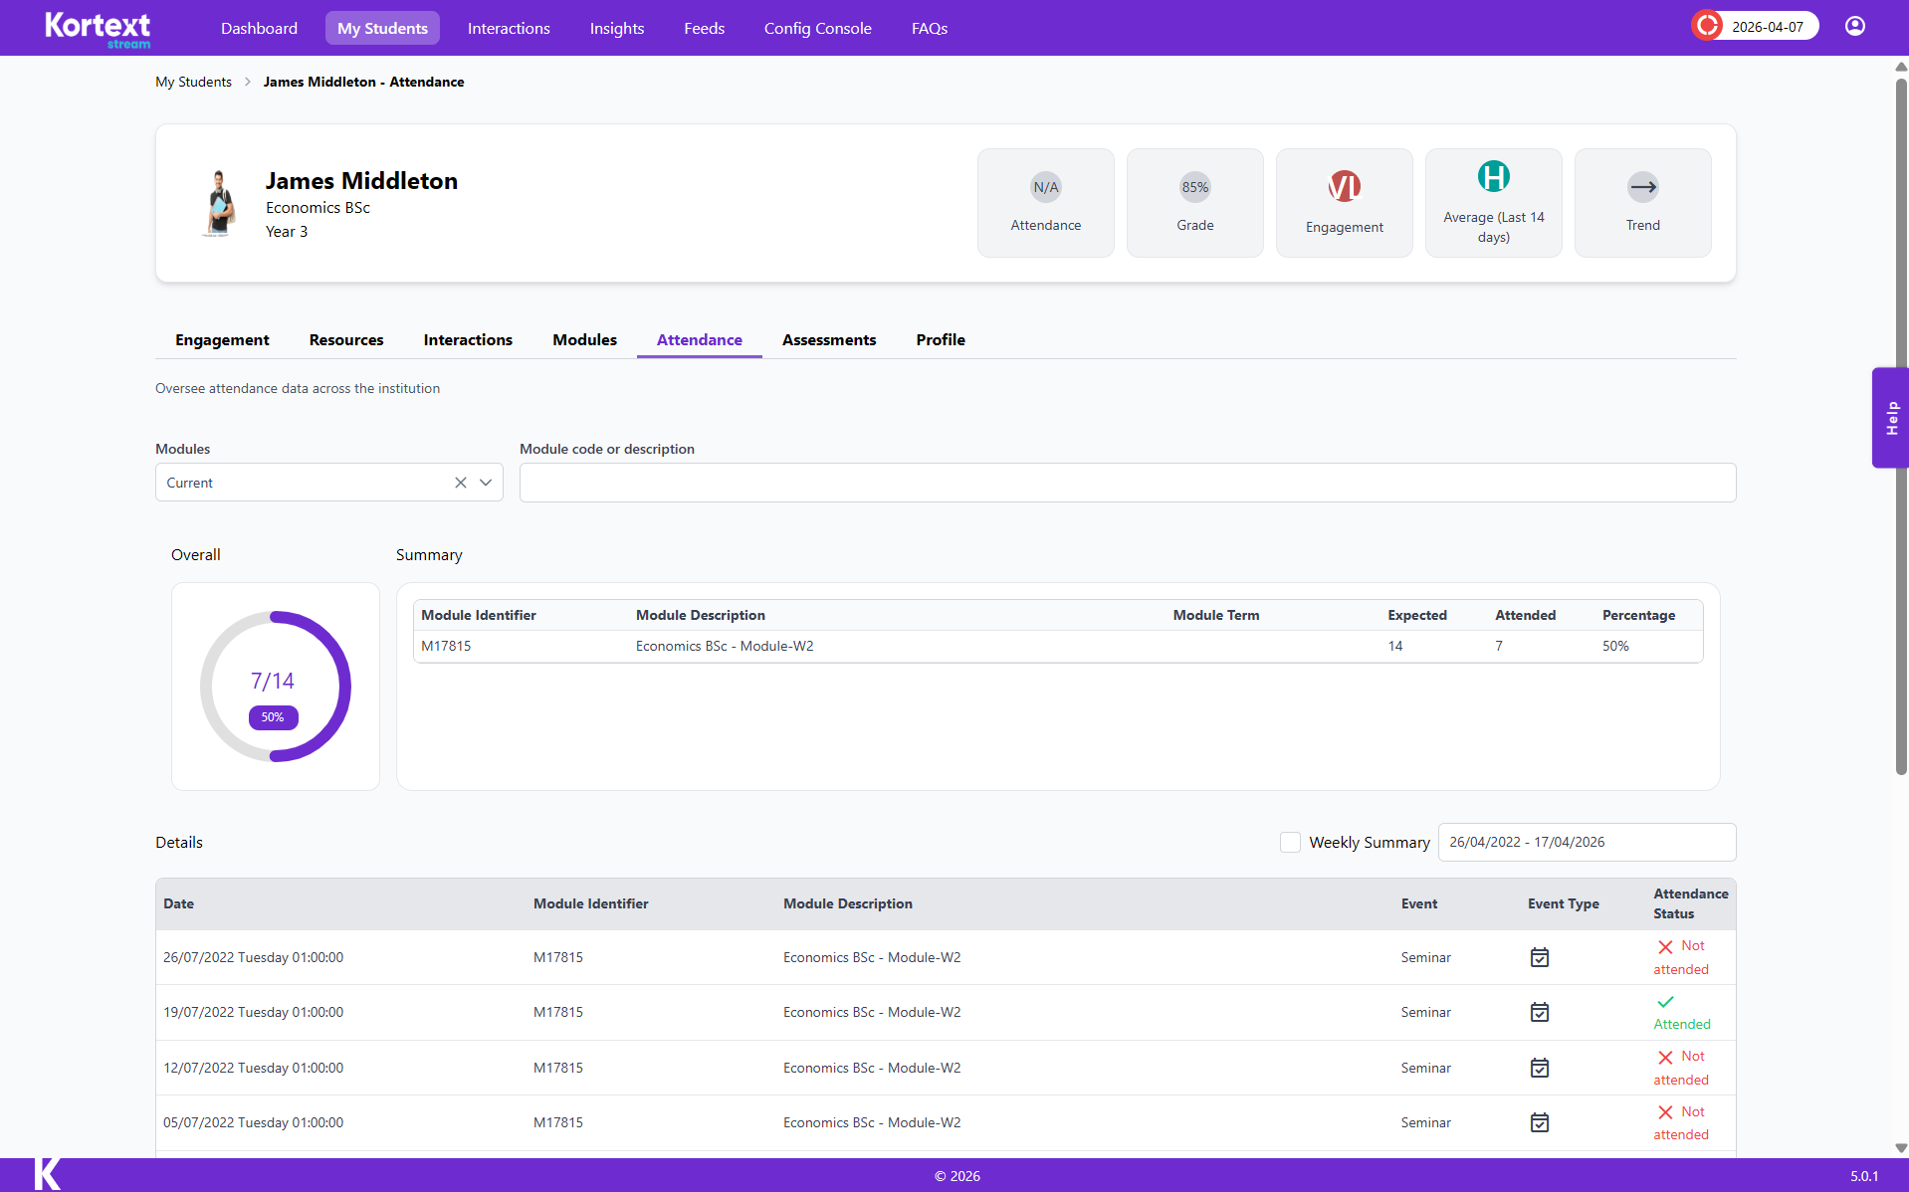This screenshot has height=1192, width=1909.
Task: Switch to the Assessments tab
Action: [x=828, y=340]
